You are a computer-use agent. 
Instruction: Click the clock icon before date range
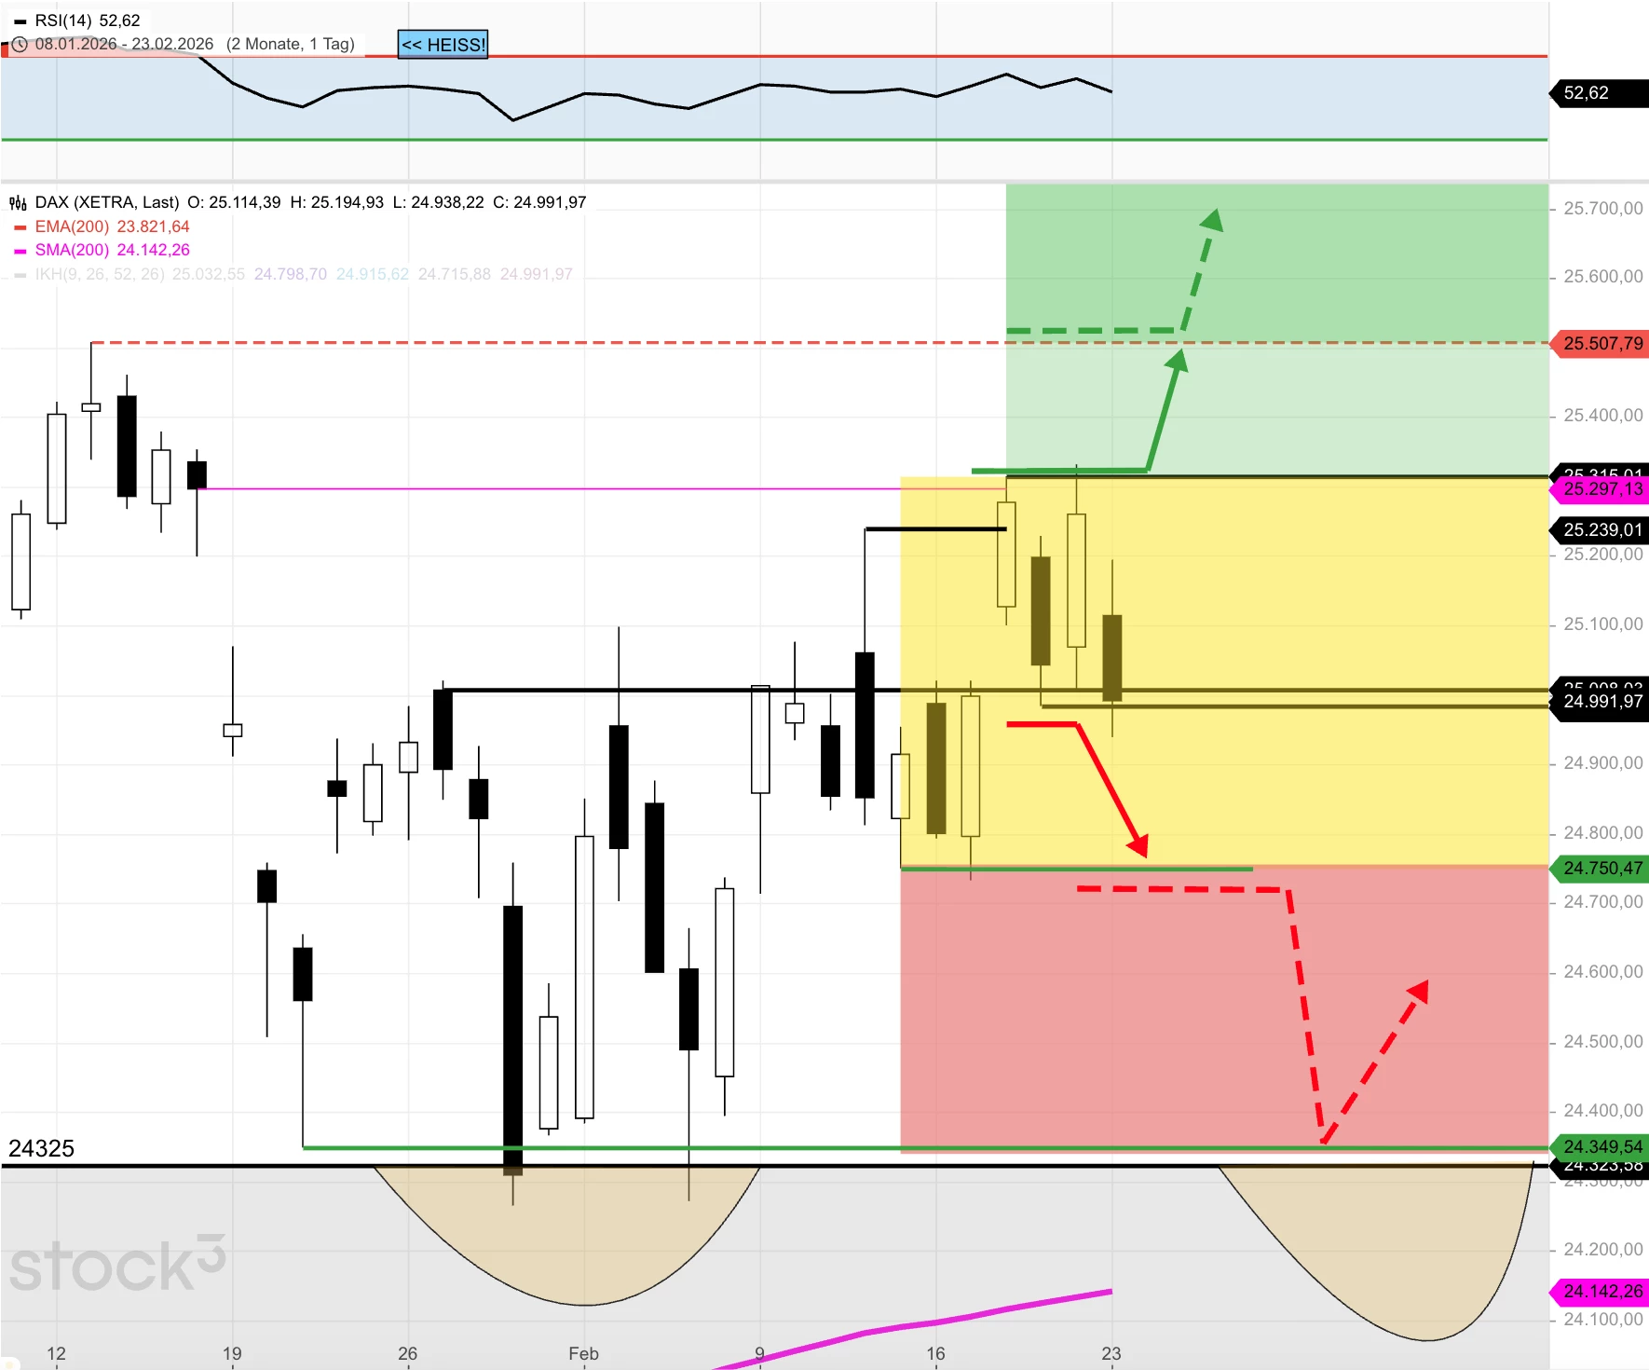point(20,45)
